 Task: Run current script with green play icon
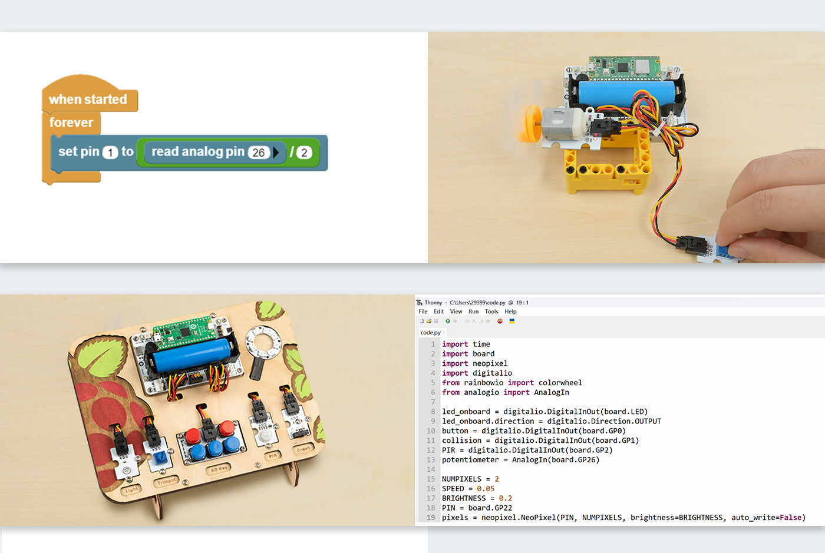click(448, 321)
